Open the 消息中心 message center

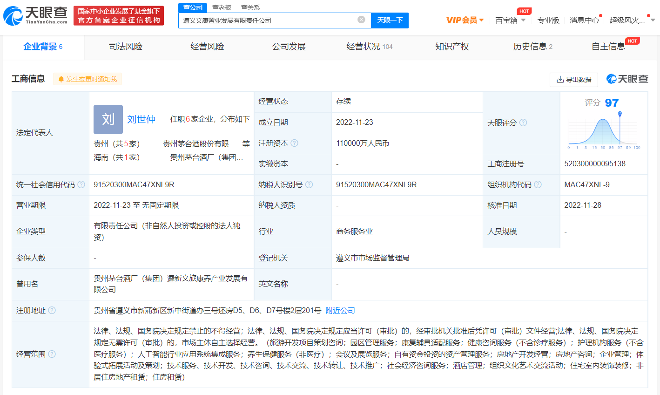click(585, 20)
